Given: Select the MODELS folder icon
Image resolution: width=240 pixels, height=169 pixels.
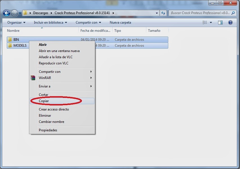Looking at the screenshot, I should (10, 46).
